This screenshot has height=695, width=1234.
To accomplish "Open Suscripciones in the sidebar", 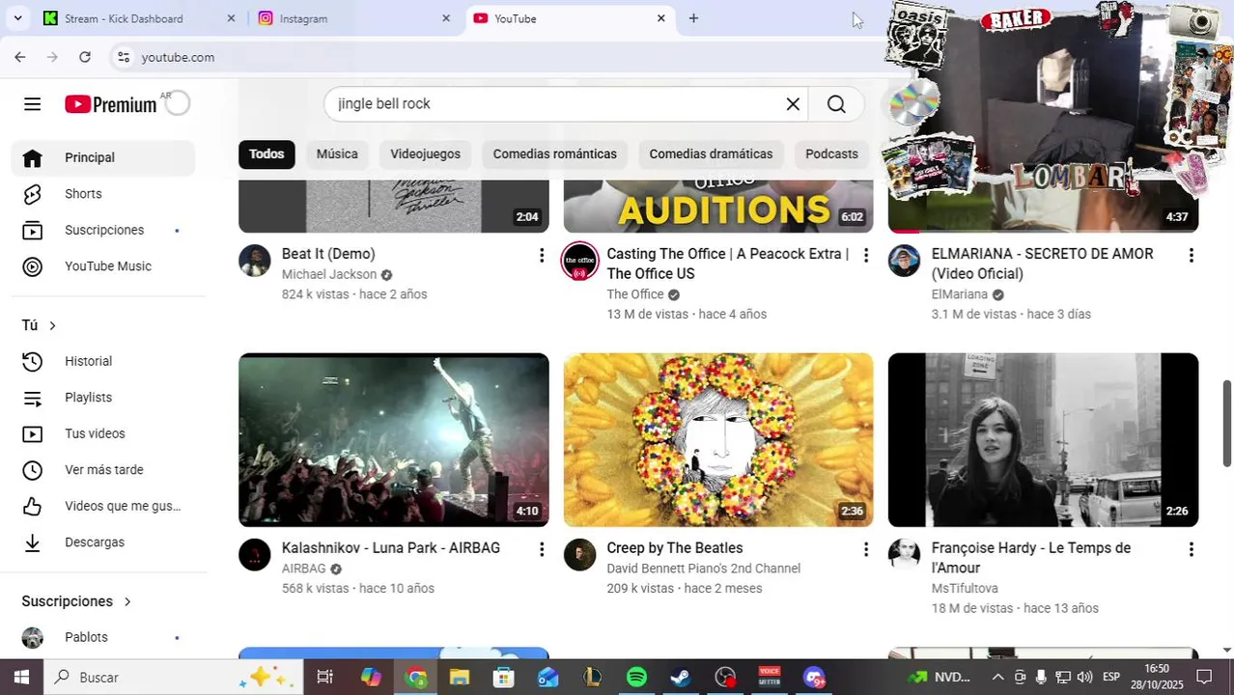I will click(x=103, y=230).
